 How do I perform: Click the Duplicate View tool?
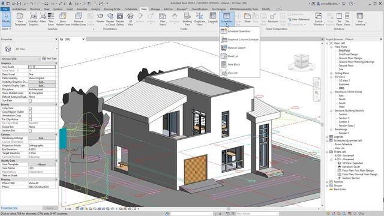(x=199, y=19)
